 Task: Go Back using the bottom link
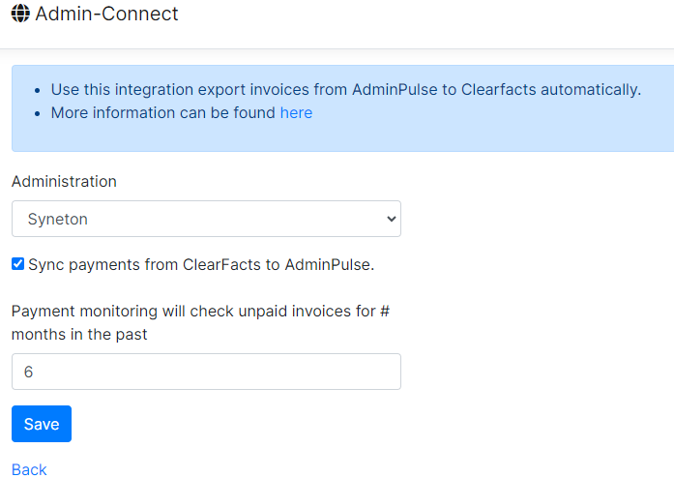click(29, 469)
